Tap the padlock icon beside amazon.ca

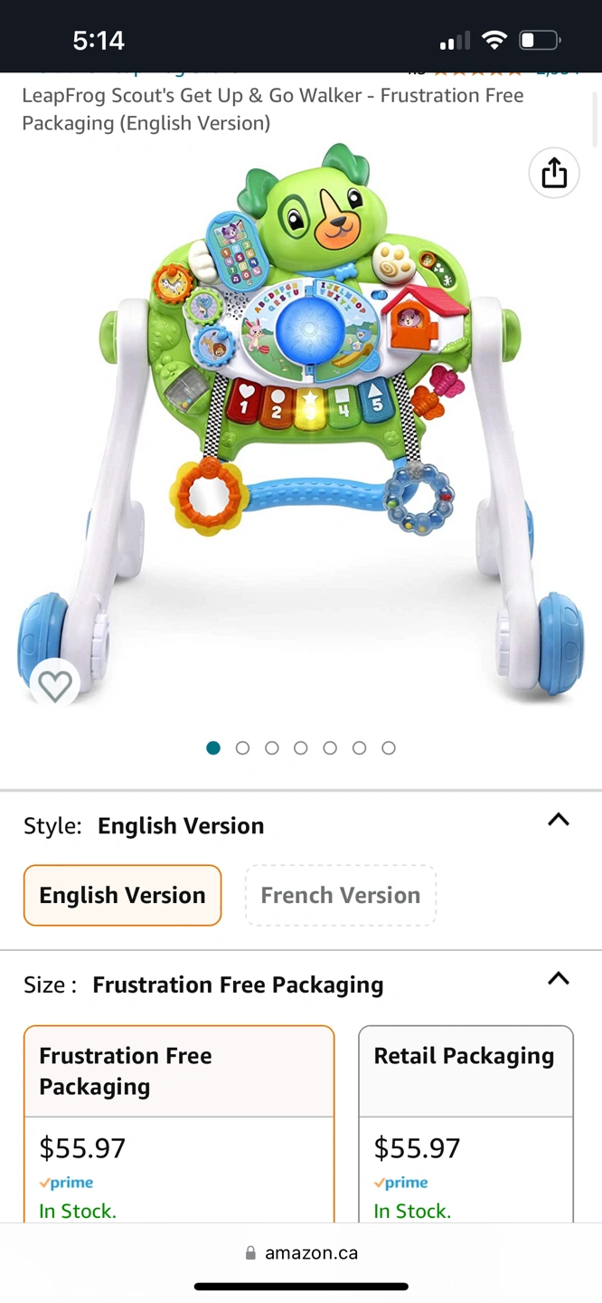[250, 1253]
